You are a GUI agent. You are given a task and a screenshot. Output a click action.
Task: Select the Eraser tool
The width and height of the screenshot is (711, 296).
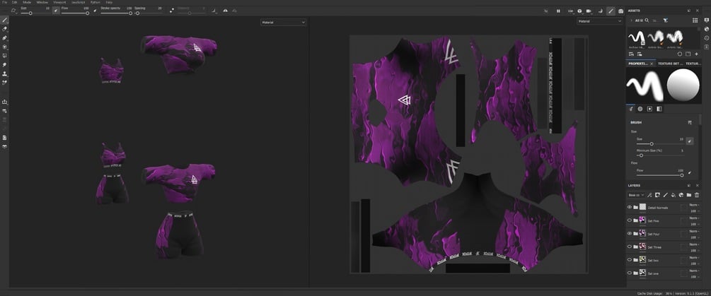[x=4, y=29]
